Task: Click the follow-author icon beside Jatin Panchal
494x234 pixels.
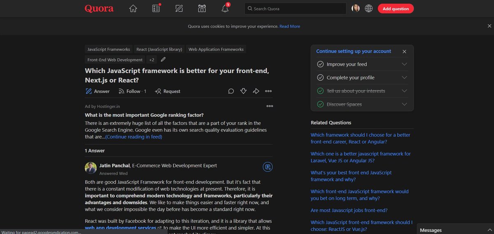Action: (268, 167)
